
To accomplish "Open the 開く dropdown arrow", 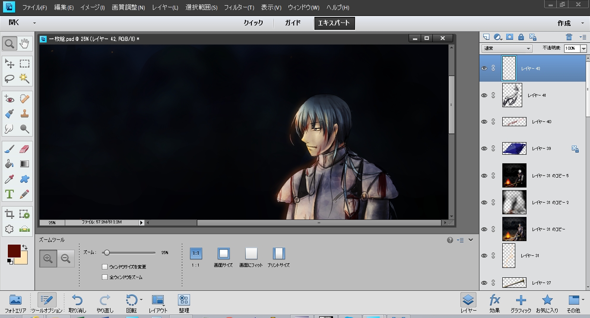I will point(35,23).
